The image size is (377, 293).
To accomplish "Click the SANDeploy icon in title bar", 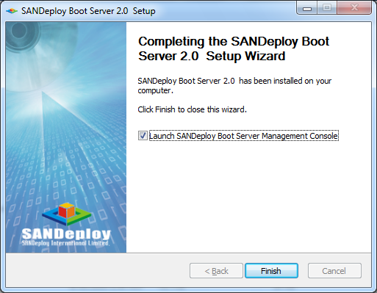I will (12, 11).
